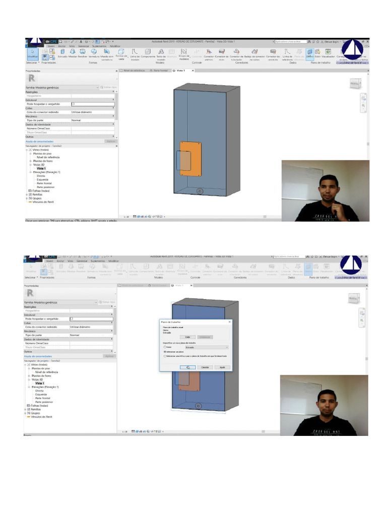Click Exibir work plane icon, window without dialog
387x516 pixels.
pos(317,53)
